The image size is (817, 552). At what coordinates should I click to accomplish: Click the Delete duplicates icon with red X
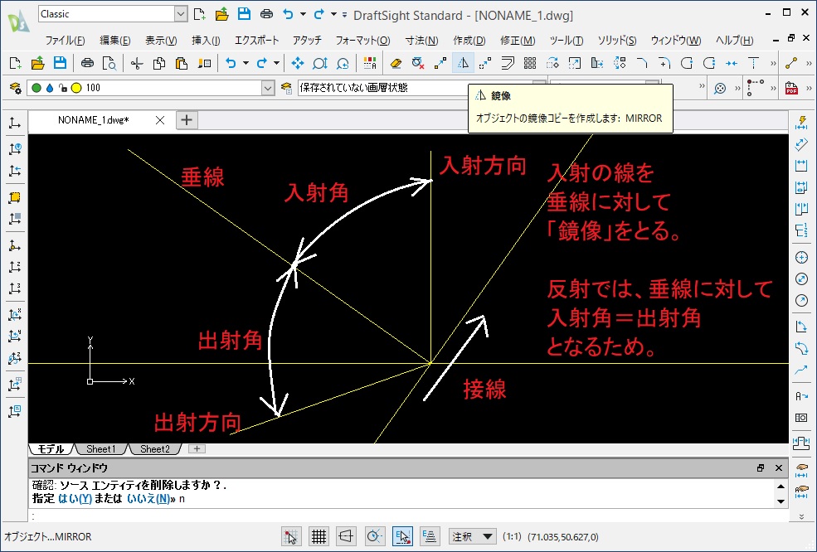tap(418, 64)
